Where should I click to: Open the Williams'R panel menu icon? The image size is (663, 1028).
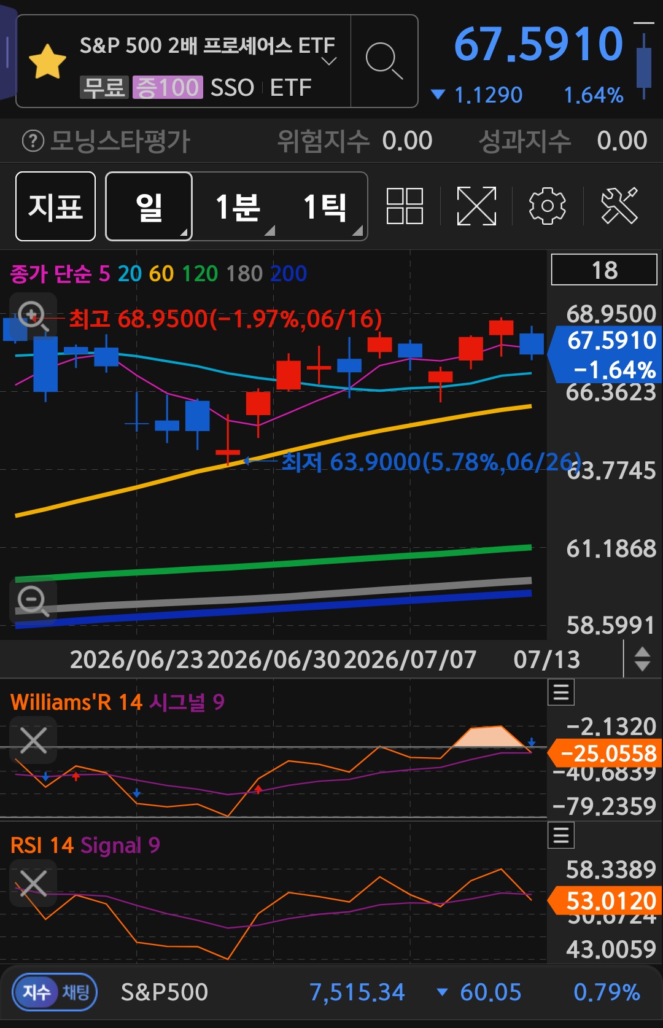561,693
